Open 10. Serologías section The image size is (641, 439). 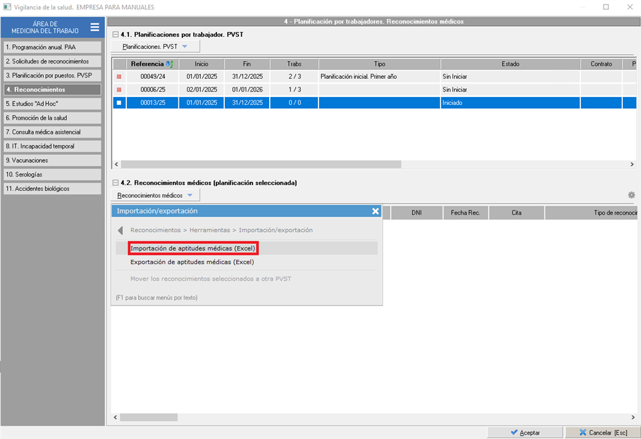pos(52,174)
